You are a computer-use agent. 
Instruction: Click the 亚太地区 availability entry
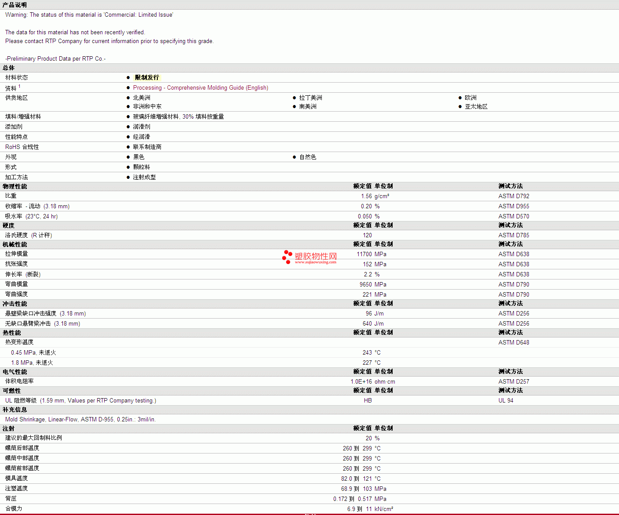(476, 107)
